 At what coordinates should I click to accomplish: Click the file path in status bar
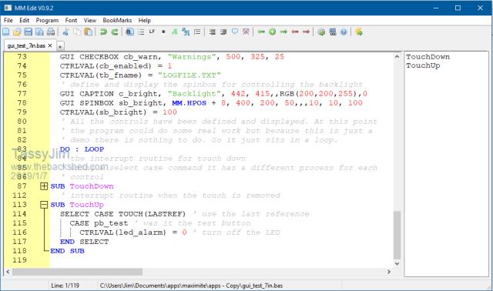point(191,286)
